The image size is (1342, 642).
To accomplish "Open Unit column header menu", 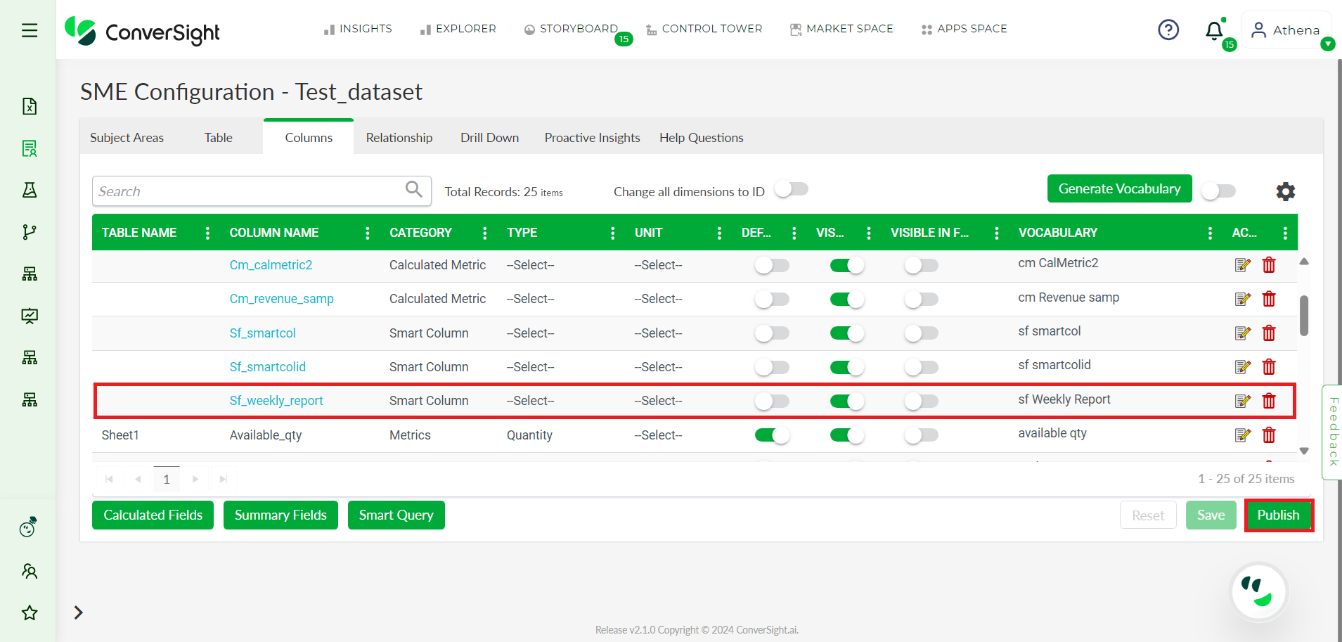I will pos(719,233).
